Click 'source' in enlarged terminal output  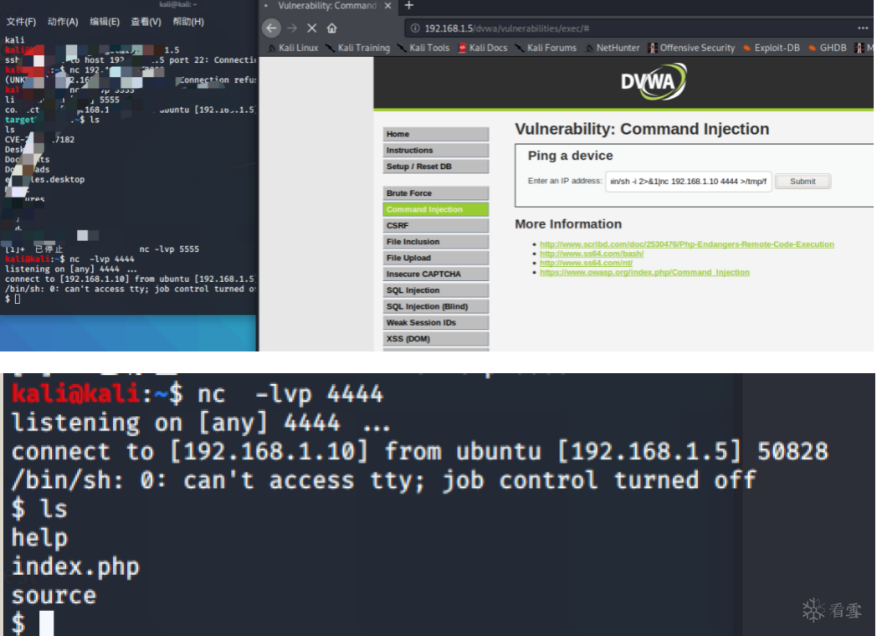click(x=54, y=597)
